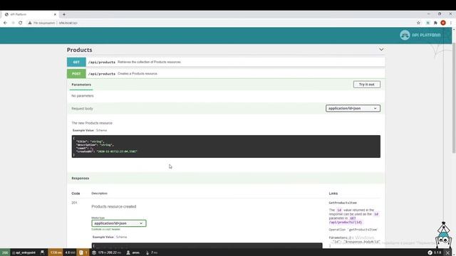Collapse the POST /api/products operation
Screen dimensions: 456x256
click(226, 74)
